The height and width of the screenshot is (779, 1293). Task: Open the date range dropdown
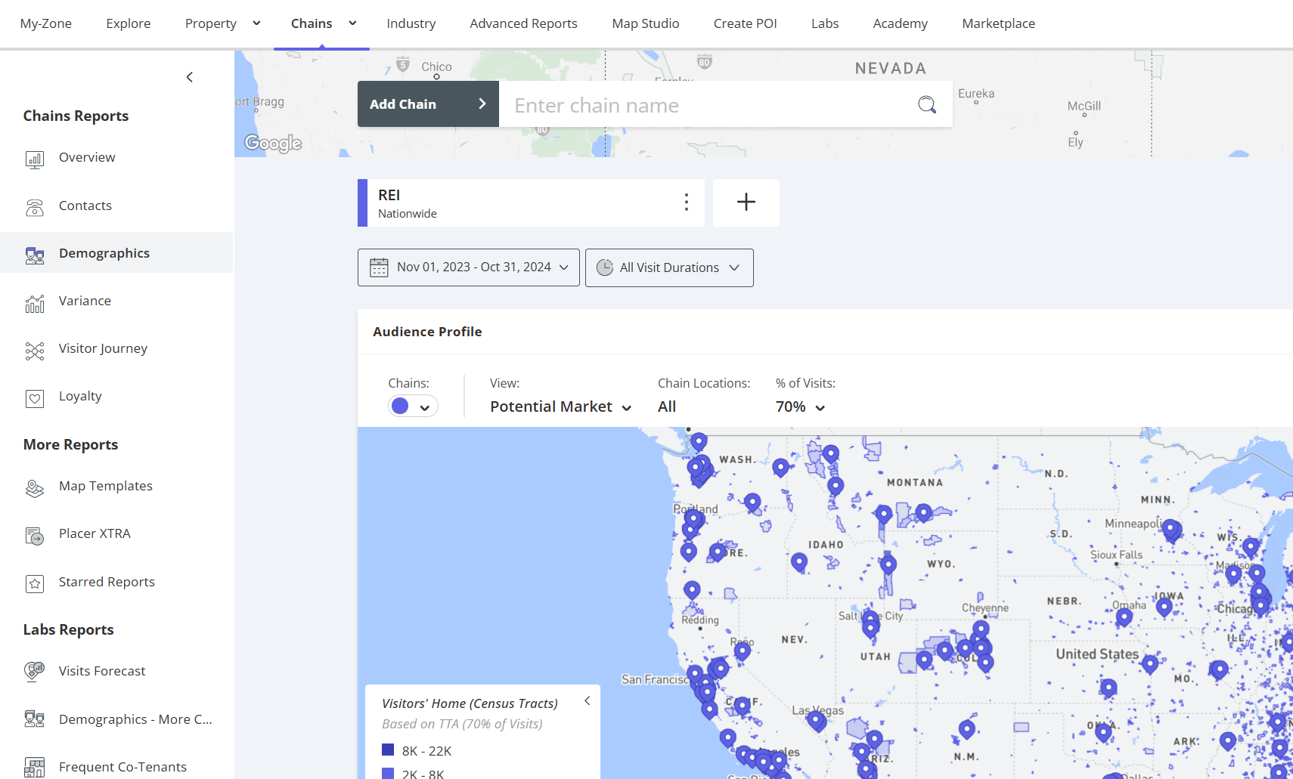(469, 267)
